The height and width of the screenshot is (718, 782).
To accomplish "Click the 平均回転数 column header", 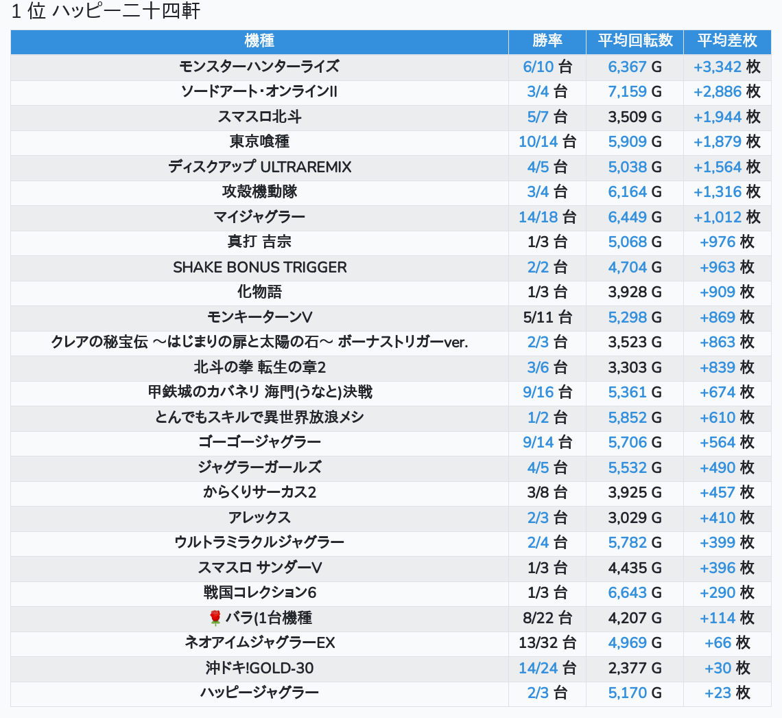I will (x=635, y=40).
